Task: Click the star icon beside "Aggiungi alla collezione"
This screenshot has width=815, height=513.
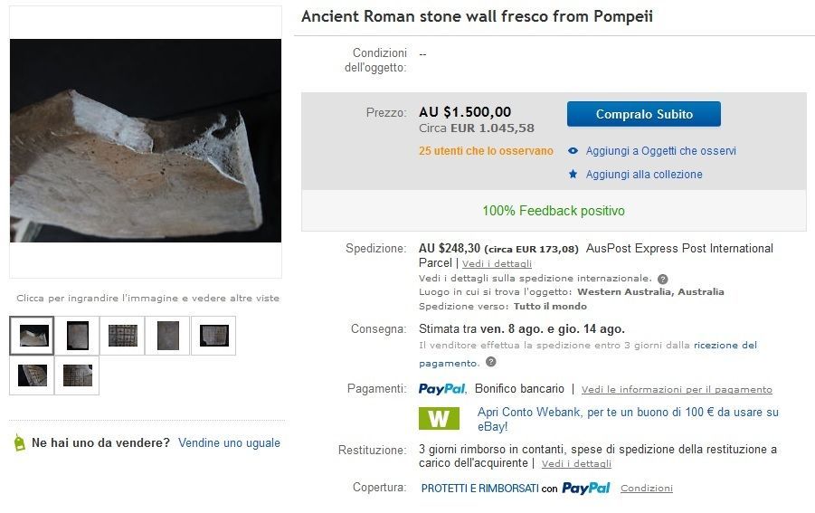Action: 573,175
